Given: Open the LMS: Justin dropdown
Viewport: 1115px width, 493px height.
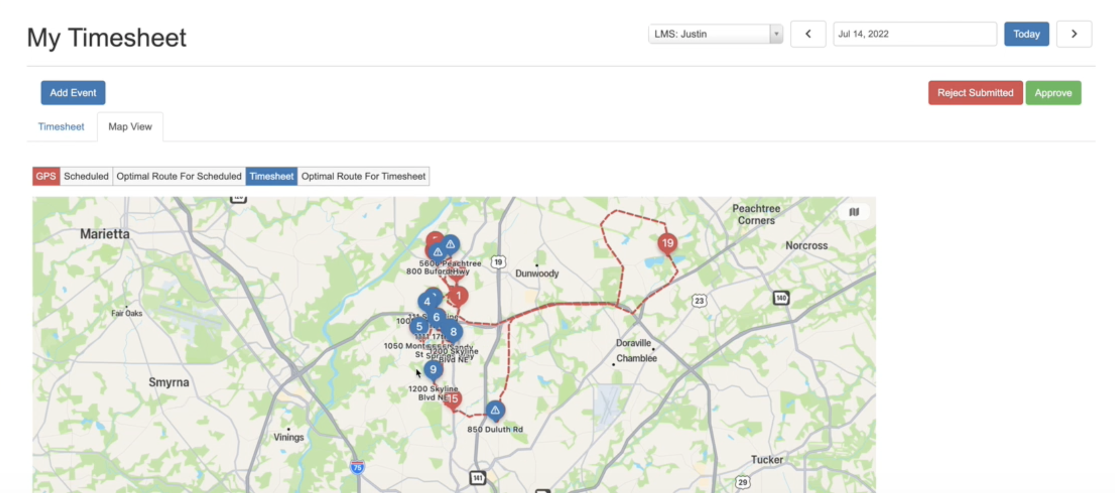Looking at the screenshot, I should click(715, 34).
